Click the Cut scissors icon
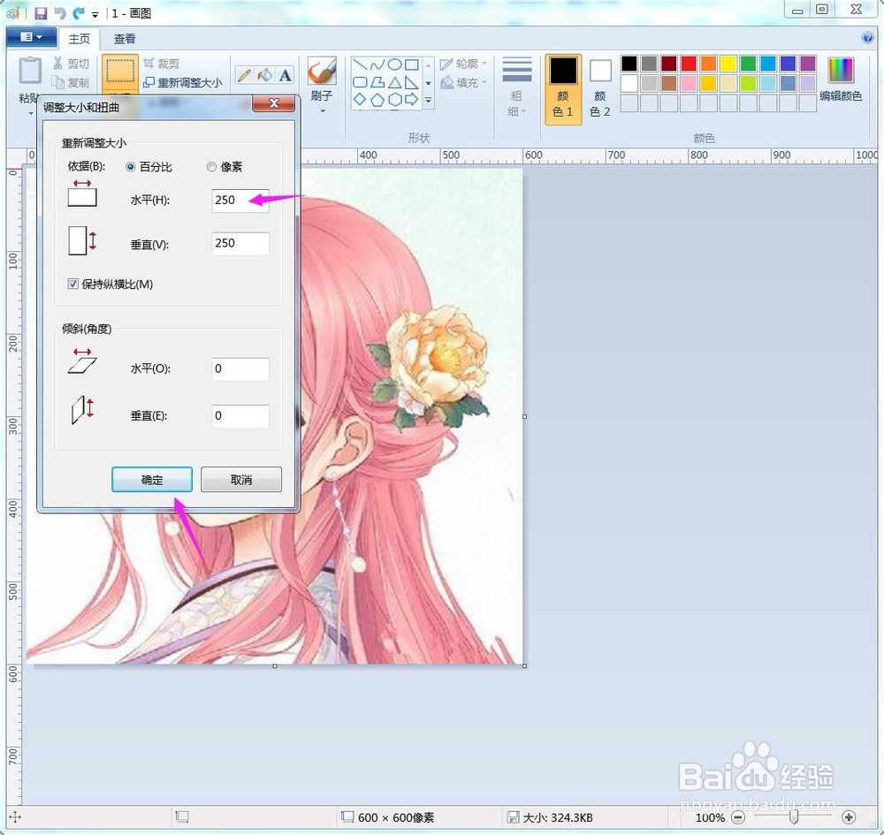 (57, 63)
